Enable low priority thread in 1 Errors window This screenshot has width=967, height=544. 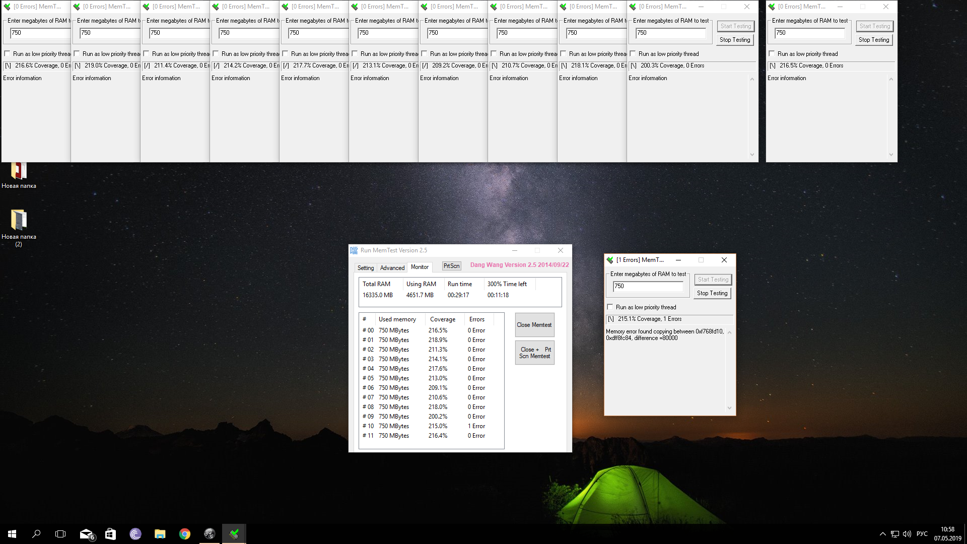coord(610,307)
